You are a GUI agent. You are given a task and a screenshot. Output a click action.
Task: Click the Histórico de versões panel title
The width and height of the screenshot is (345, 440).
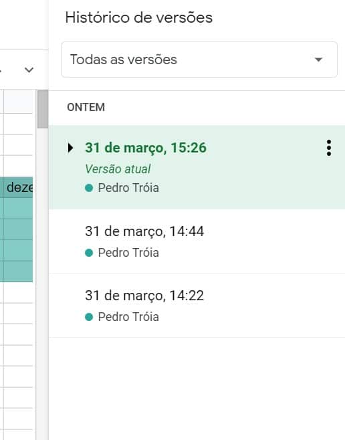[x=139, y=17]
